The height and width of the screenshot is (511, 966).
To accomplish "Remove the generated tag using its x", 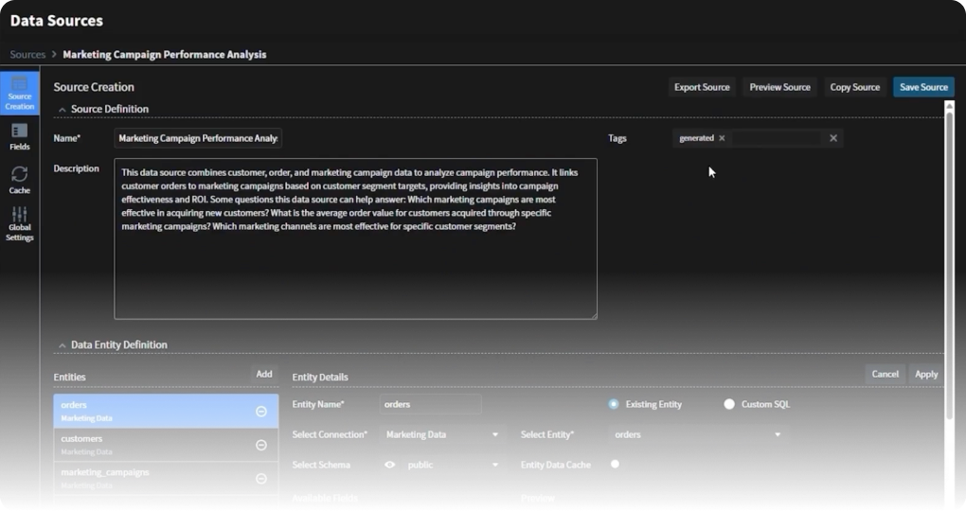I will tap(722, 138).
